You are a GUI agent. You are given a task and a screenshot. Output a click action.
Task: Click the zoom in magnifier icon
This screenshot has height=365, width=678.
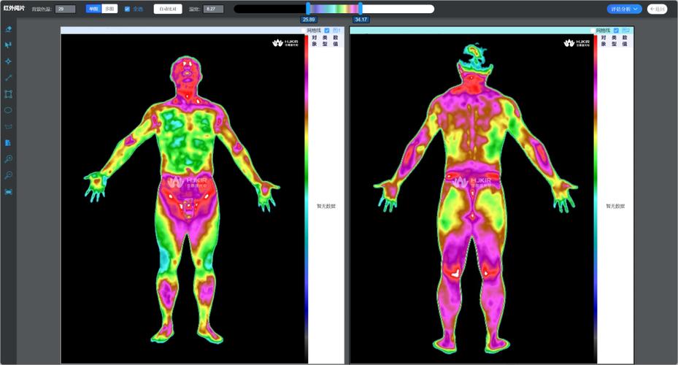[8, 158]
